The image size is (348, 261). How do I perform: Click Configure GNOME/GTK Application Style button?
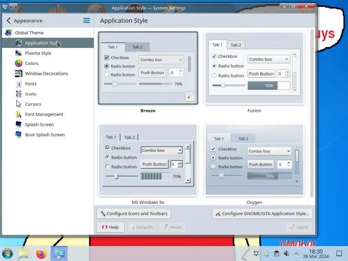click(262, 213)
